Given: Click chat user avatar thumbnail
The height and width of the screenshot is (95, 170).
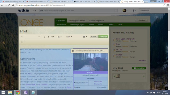Looking at the screenshot, I should [117, 76].
